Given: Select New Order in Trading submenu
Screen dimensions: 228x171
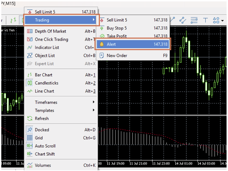Looking at the screenshot, I should coord(117,56).
